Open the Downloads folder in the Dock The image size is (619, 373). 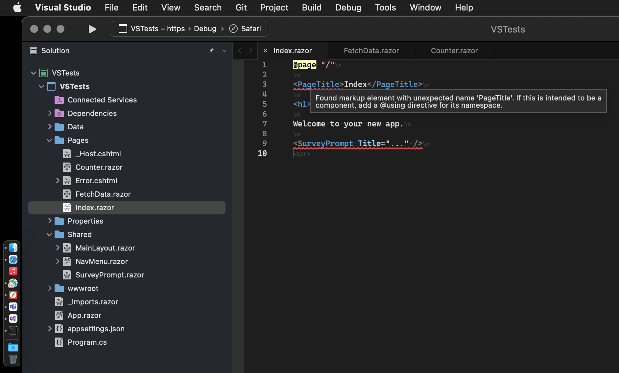pyautogui.click(x=13, y=347)
